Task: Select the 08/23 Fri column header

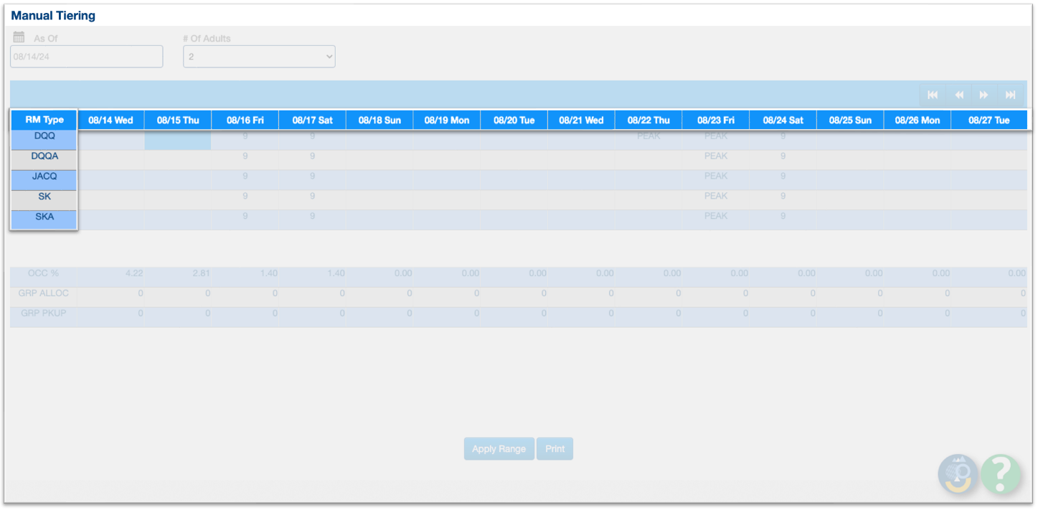Action: click(716, 120)
